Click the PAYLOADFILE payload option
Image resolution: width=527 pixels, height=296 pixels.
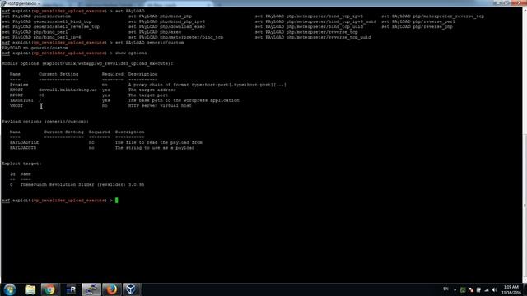(x=24, y=142)
